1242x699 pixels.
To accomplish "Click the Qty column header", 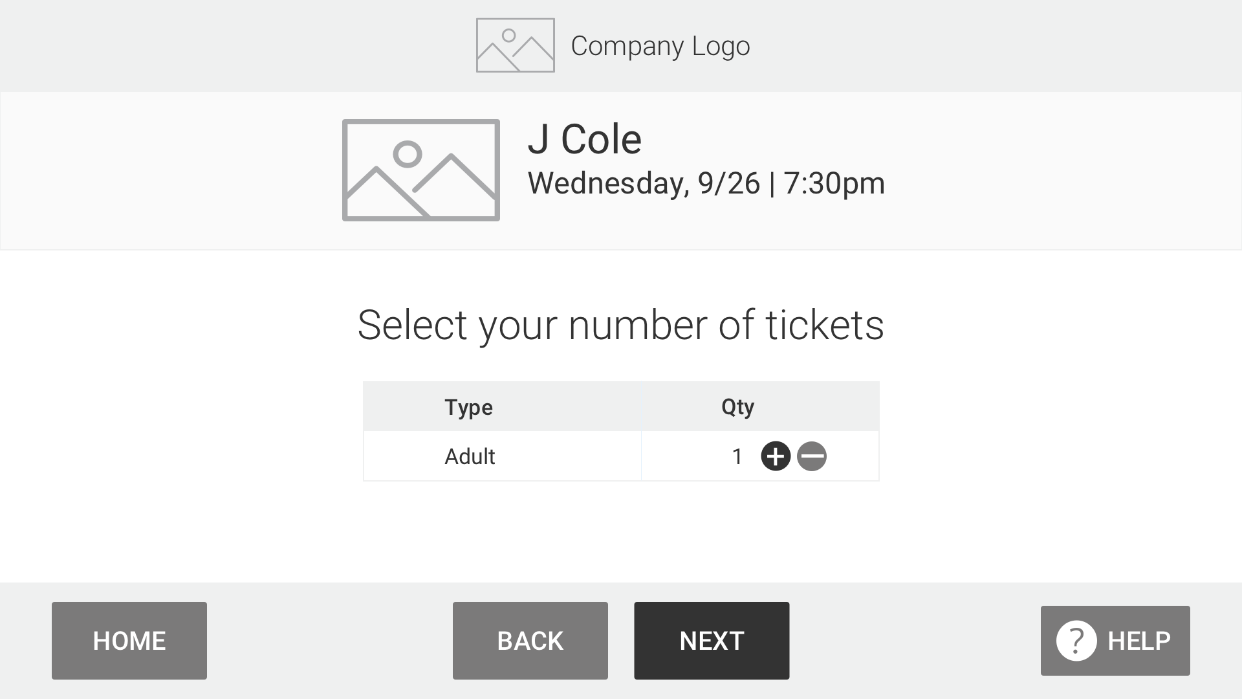I will pyautogui.click(x=738, y=407).
